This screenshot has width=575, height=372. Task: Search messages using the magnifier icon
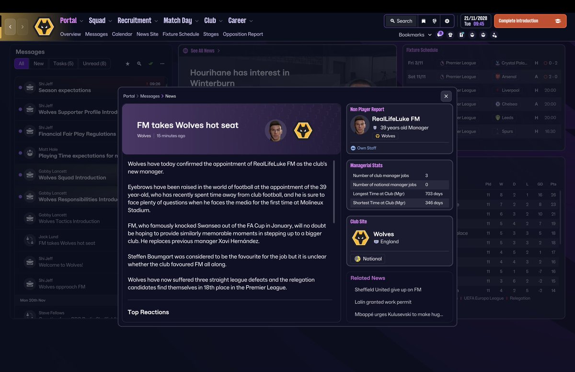(139, 64)
